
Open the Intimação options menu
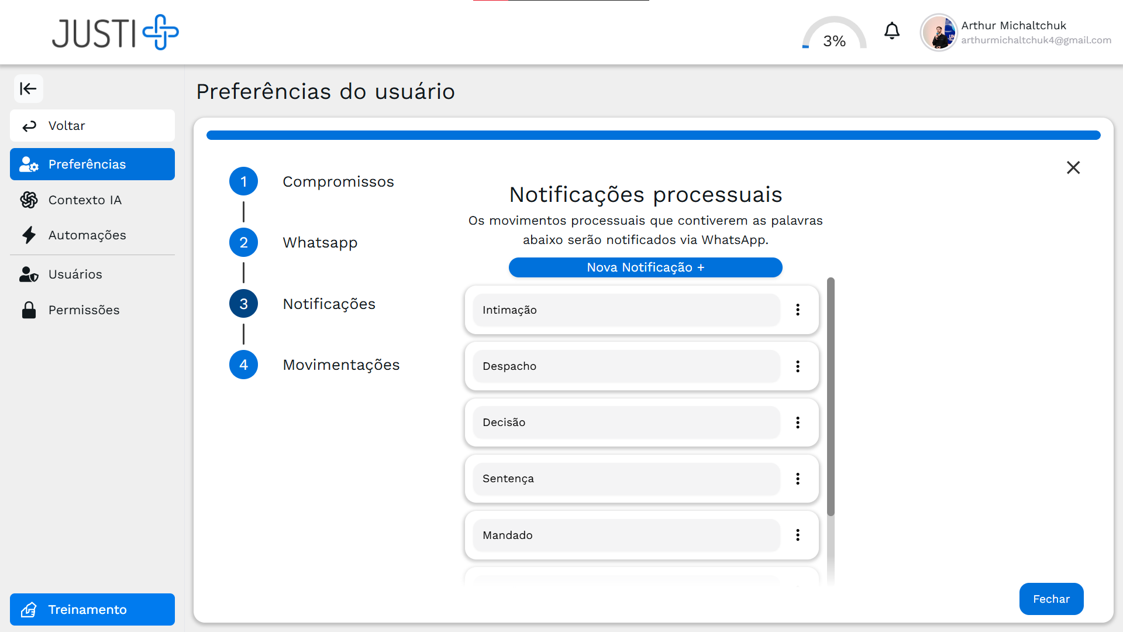coord(798,310)
